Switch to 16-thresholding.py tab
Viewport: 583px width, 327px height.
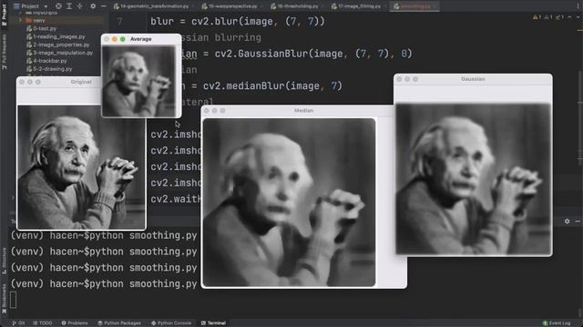295,6
